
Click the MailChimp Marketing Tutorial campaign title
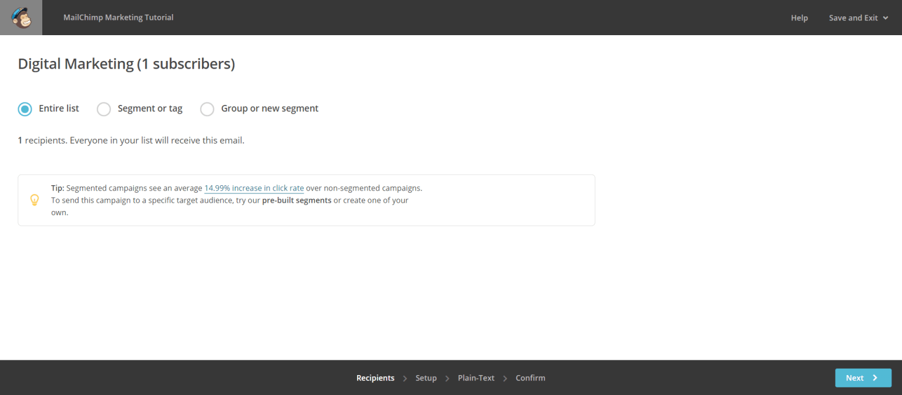click(119, 18)
